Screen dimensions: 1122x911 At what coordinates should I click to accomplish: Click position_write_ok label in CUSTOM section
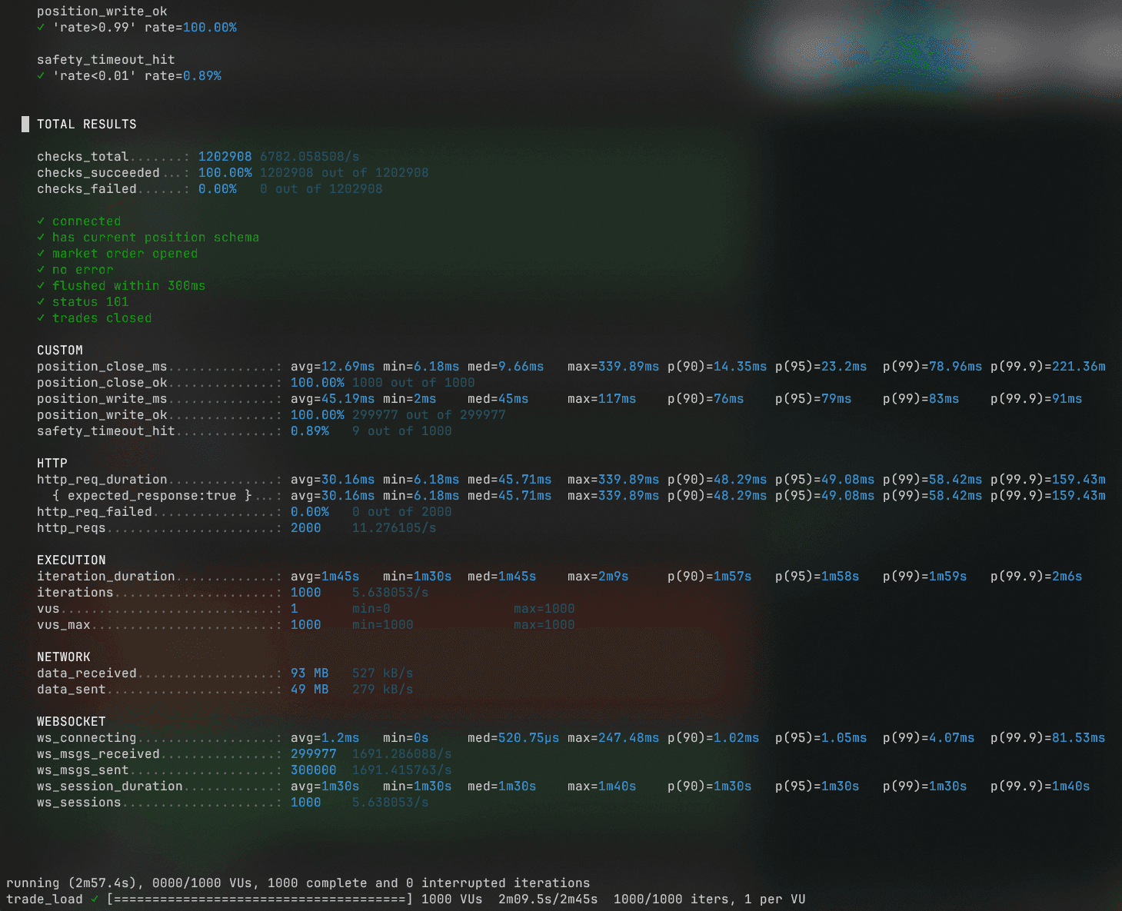[102, 415]
